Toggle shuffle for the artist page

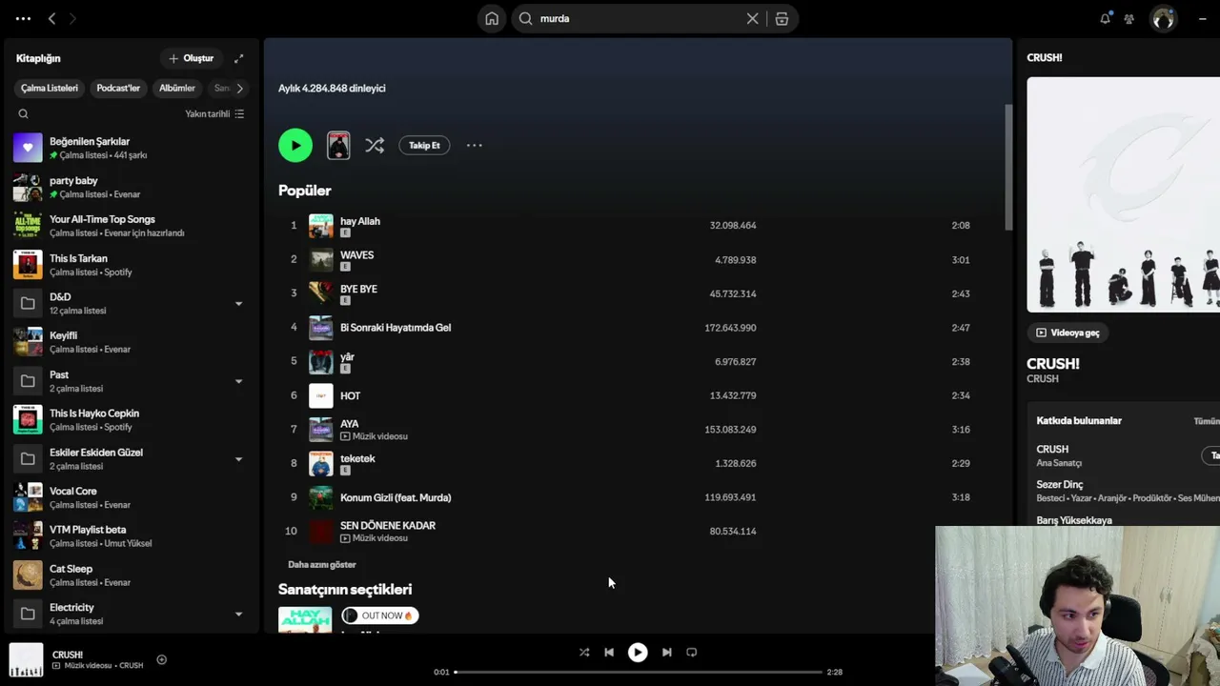click(x=375, y=145)
